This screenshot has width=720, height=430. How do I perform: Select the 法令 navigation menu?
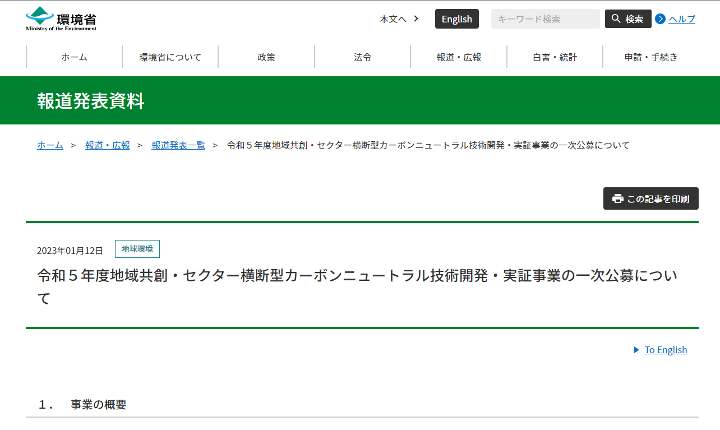click(x=362, y=57)
